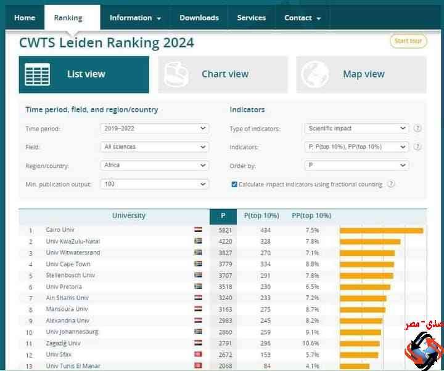Open Univ Cape Town entry
This screenshot has height=371, width=444.
[x=68, y=264]
